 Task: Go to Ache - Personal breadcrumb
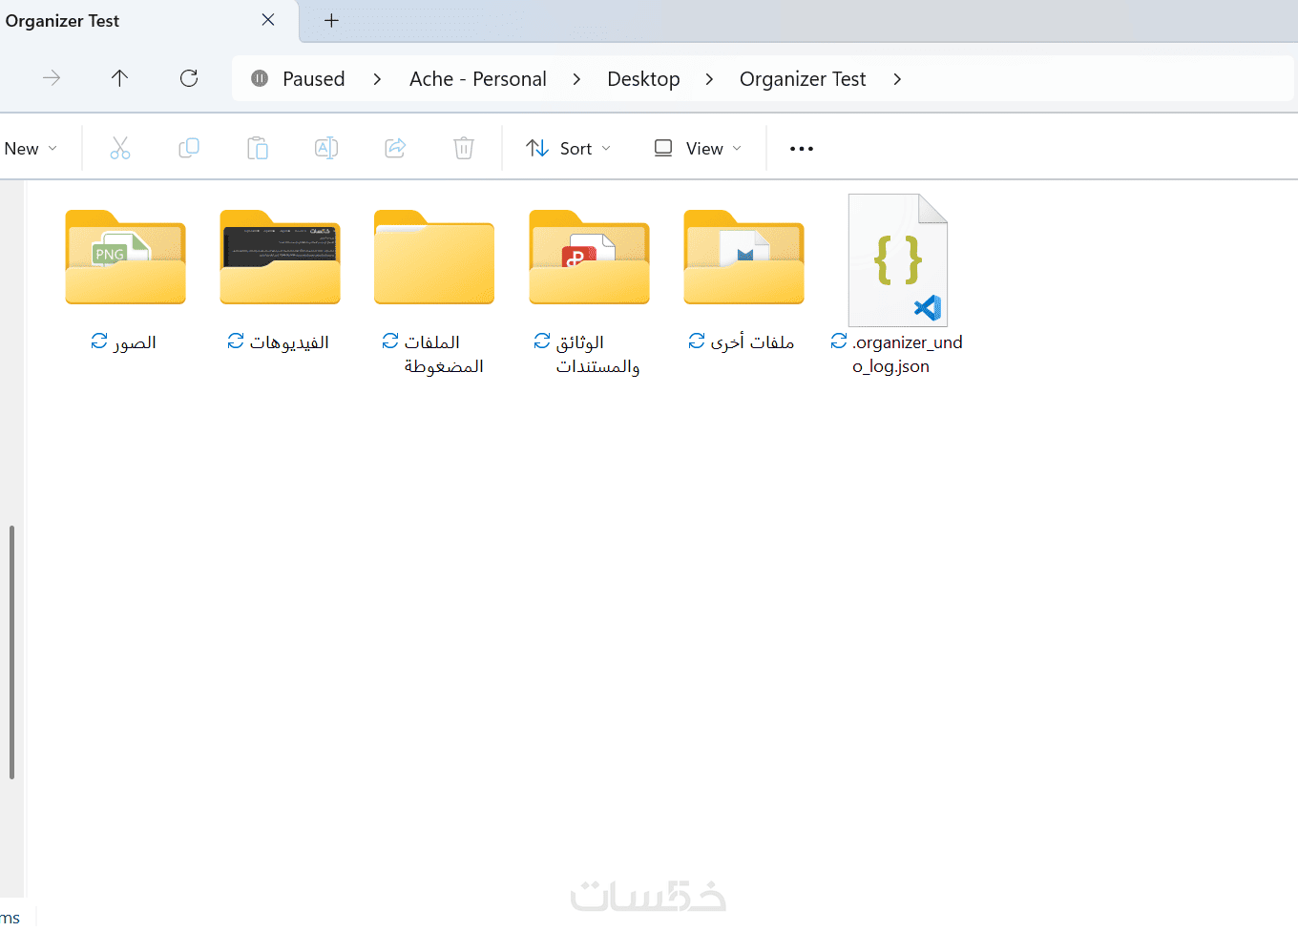[478, 79]
